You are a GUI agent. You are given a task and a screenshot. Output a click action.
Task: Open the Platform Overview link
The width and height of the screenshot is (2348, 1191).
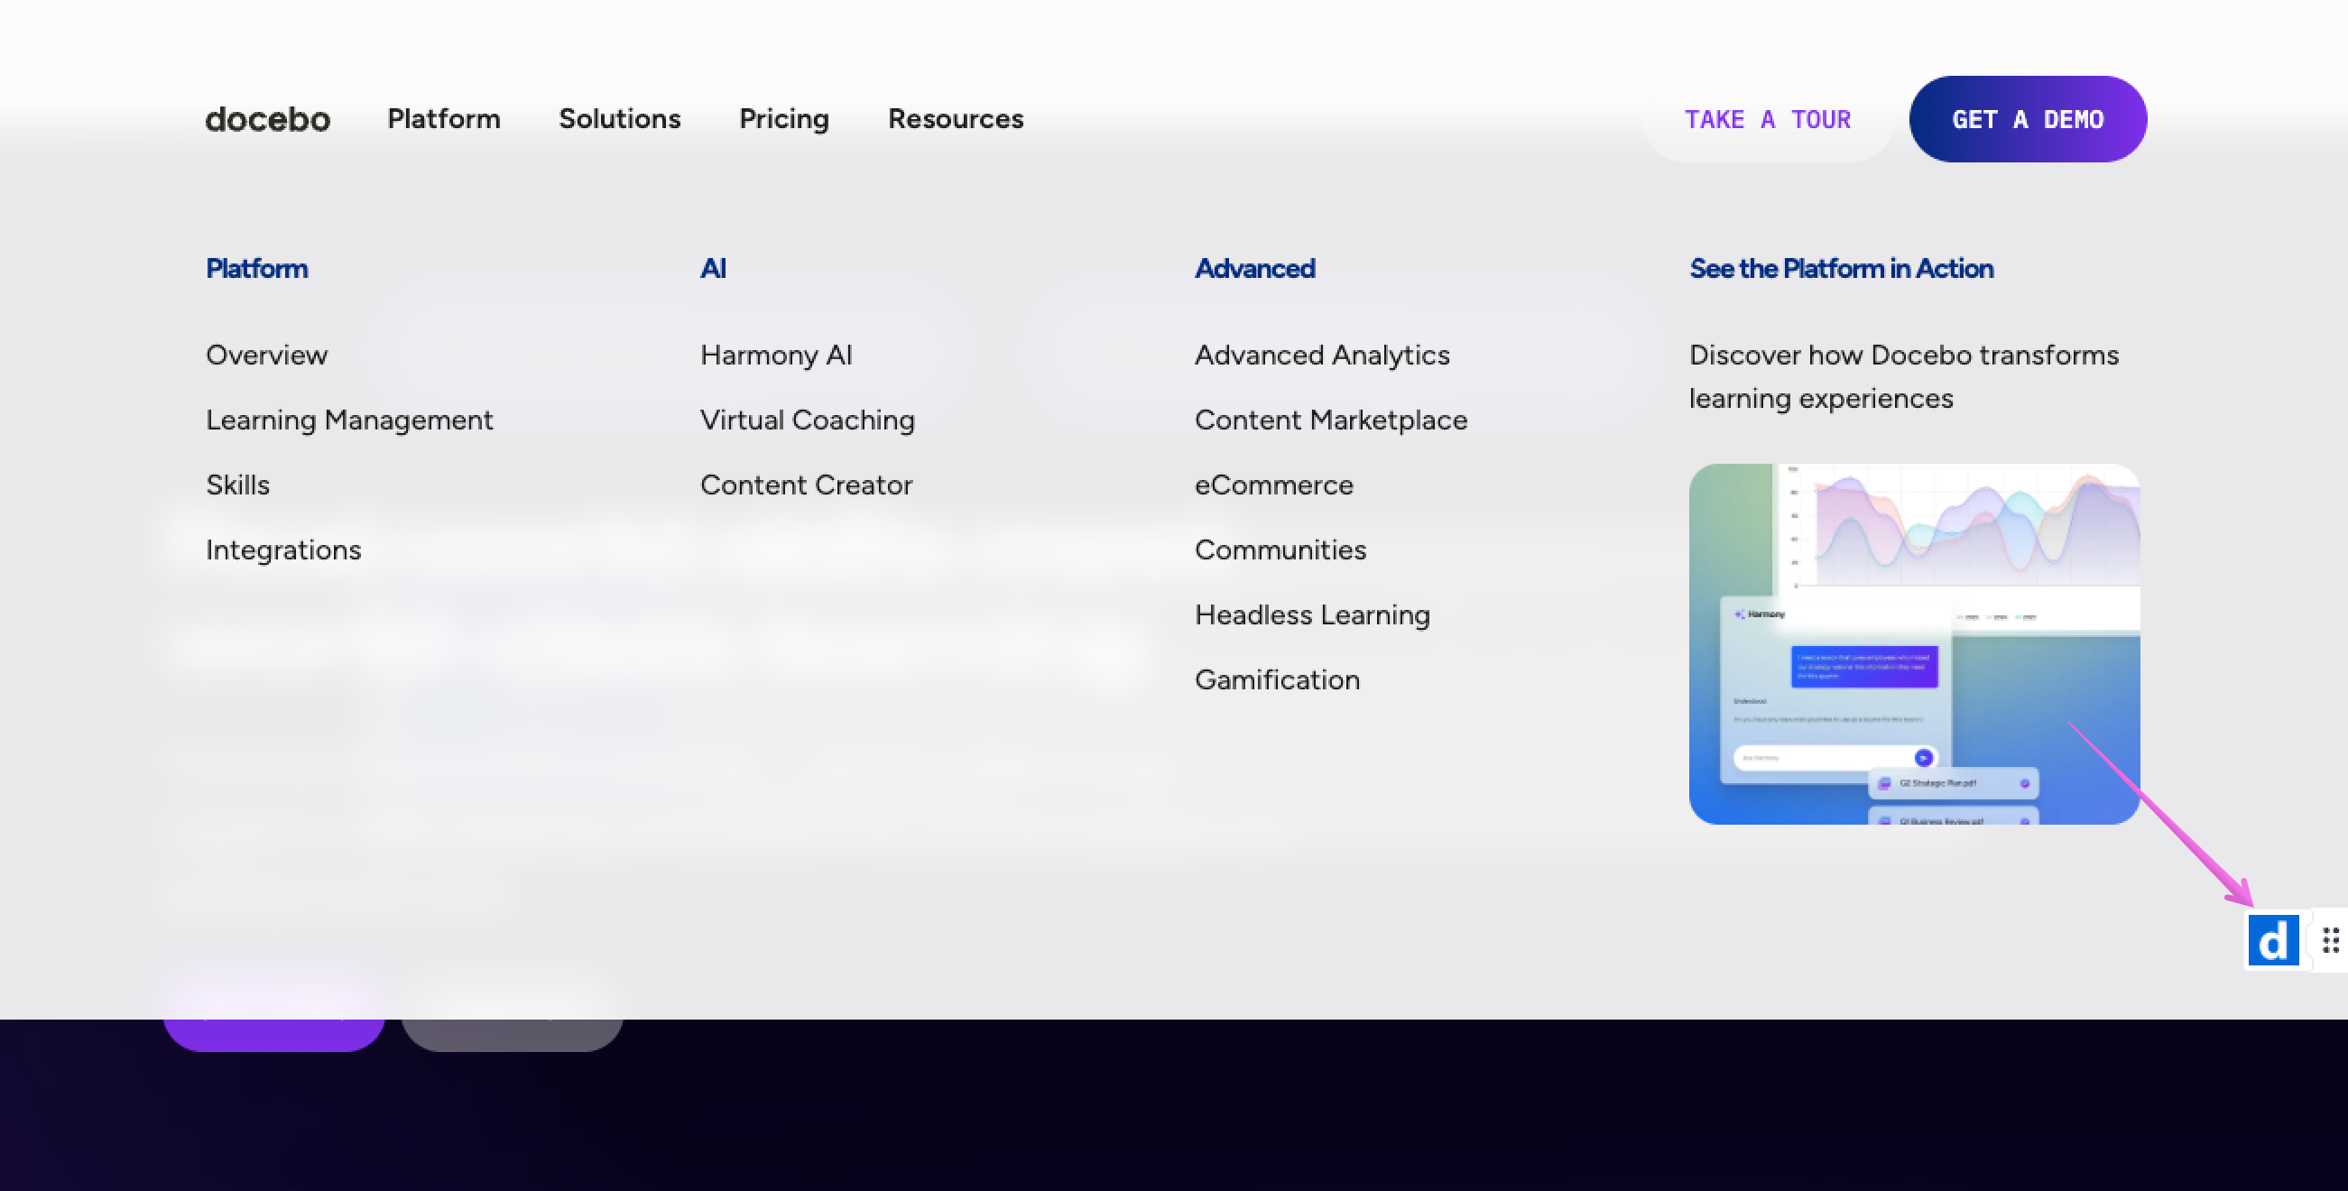(266, 355)
